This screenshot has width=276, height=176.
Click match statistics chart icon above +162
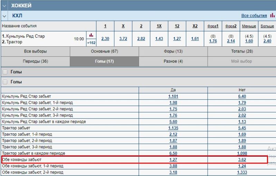pos(91,35)
